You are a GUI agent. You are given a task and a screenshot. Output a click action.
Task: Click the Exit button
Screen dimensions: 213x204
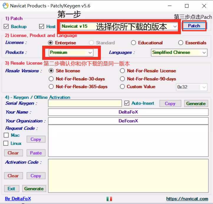point(12,189)
